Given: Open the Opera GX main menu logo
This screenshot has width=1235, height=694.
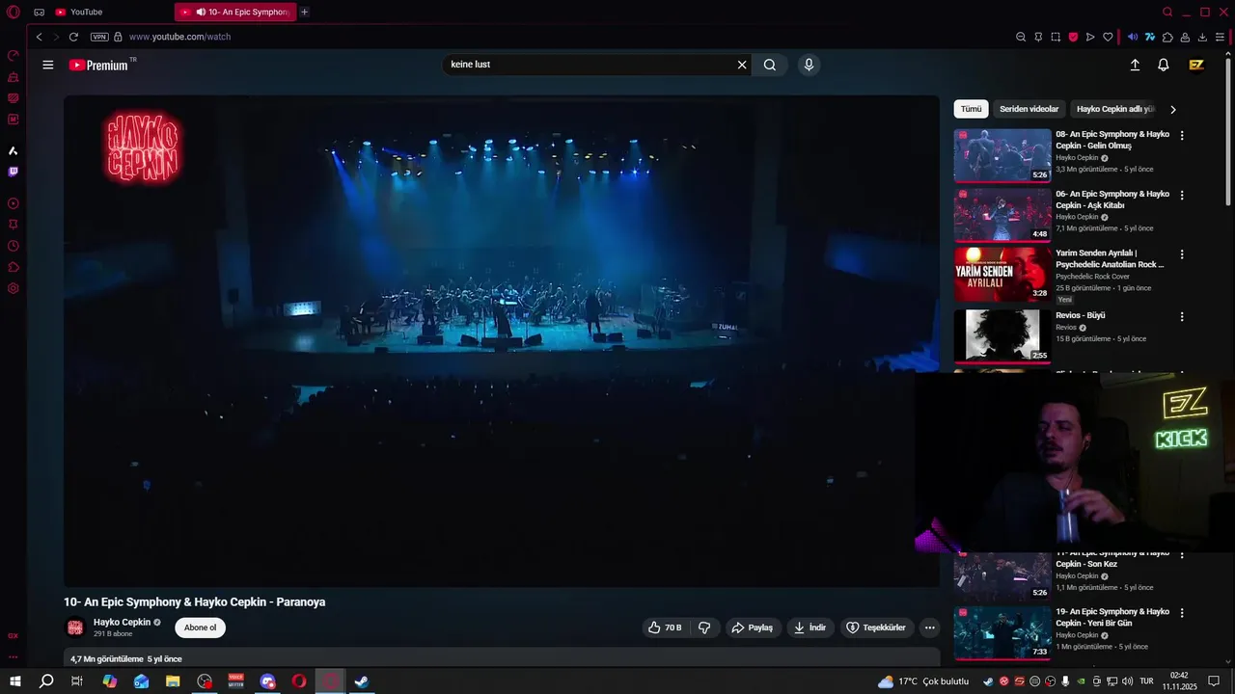Looking at the screenshot, I should (x=14, y=12).
